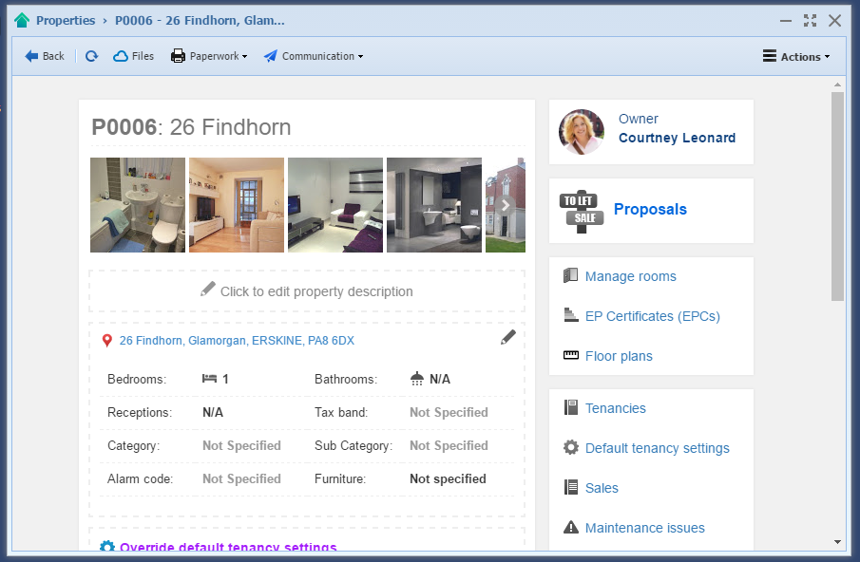Open Tenancies
860x562 pixels.
(x=616, y=408)
